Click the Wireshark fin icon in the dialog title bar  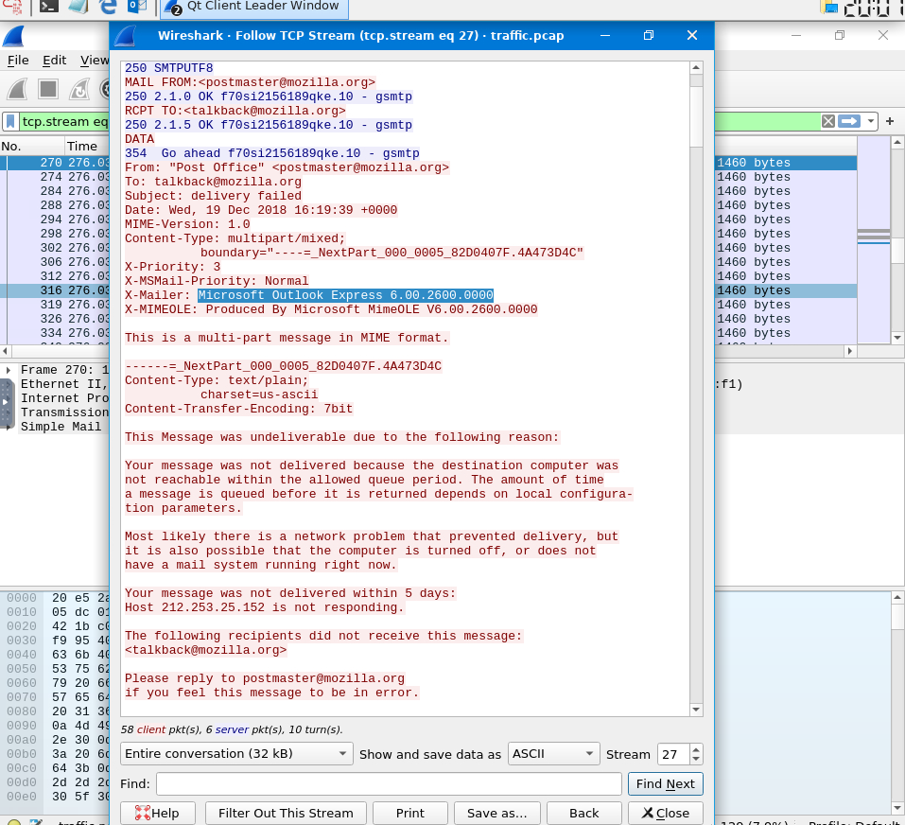(125, 36)
